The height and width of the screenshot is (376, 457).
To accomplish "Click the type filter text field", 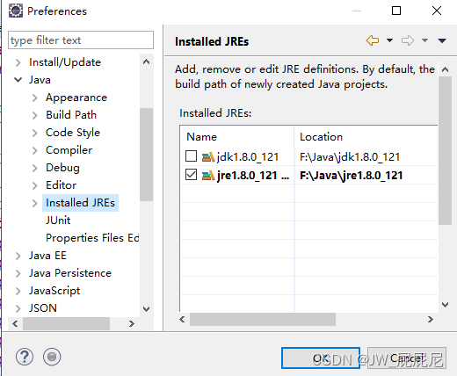I will [x=81, y=40].
